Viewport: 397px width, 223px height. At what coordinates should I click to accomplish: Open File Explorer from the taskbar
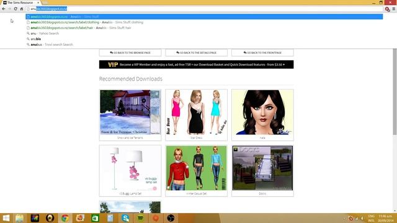[19, 218]
